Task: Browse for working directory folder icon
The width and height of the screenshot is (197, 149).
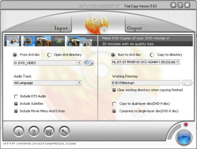Action: tap(187, 83)
